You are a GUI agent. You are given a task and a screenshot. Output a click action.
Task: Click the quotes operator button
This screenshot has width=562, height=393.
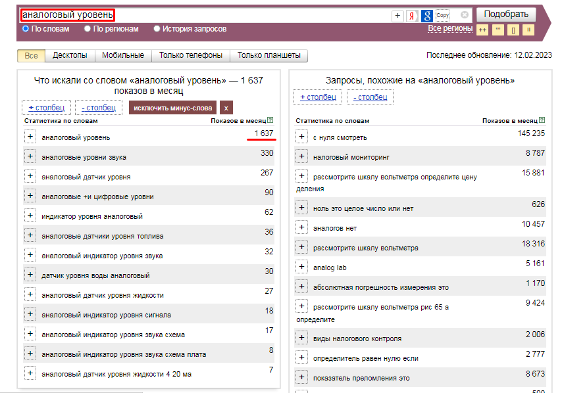498,30
